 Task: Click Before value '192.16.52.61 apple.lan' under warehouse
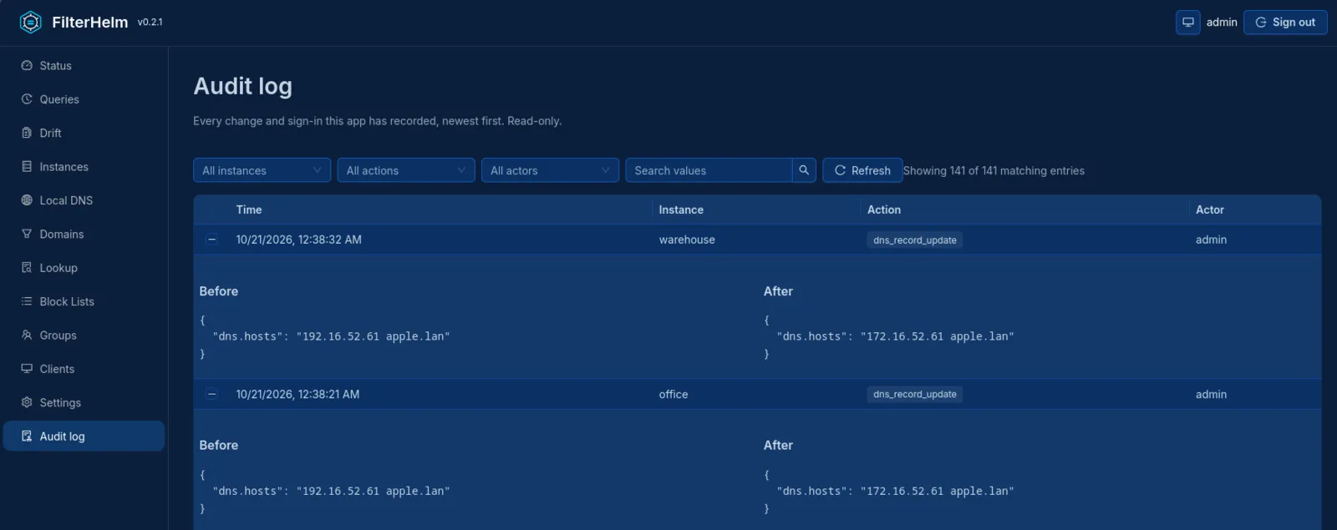(x=373, y=336)
